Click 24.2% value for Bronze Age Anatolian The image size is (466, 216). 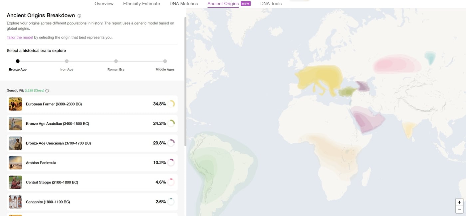click(159, 123)
